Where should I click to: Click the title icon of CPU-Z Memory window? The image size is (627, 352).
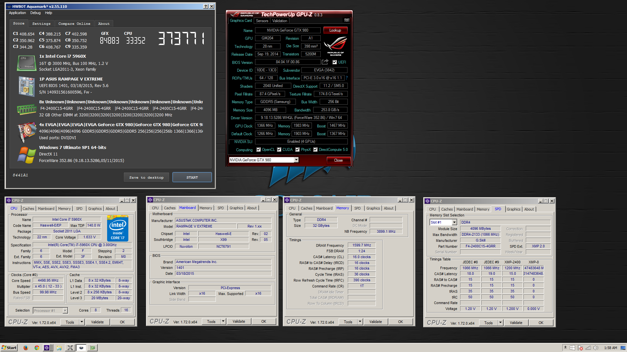pos(287,200)
